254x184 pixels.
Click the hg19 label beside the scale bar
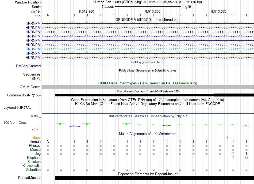point(187,7)
